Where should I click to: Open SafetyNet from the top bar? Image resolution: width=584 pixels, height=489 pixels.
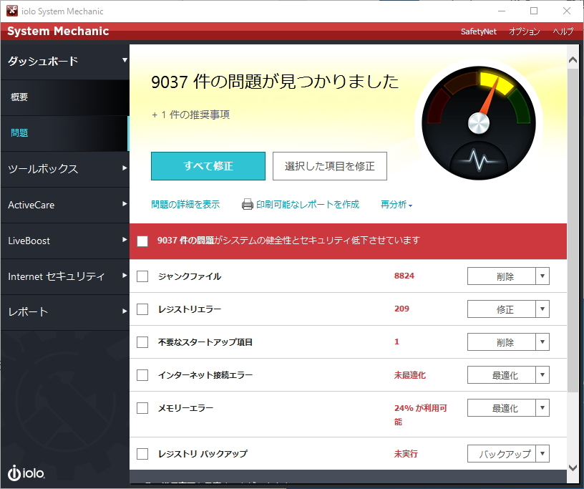pyautogui.click(x=478, y=32)
